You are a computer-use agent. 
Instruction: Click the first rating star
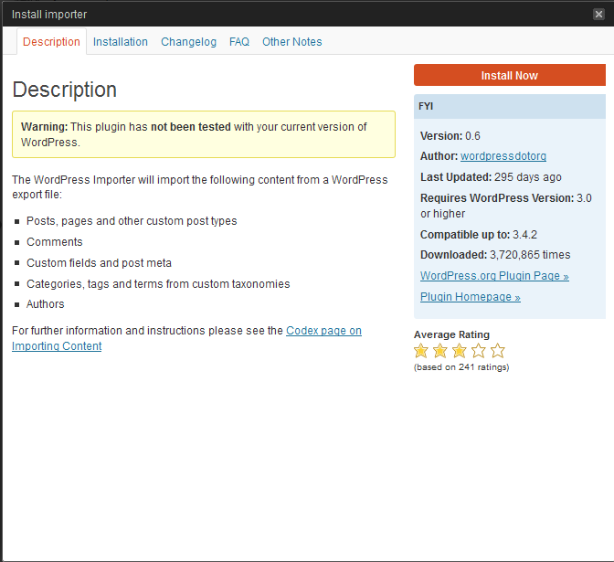pos(421,351)
